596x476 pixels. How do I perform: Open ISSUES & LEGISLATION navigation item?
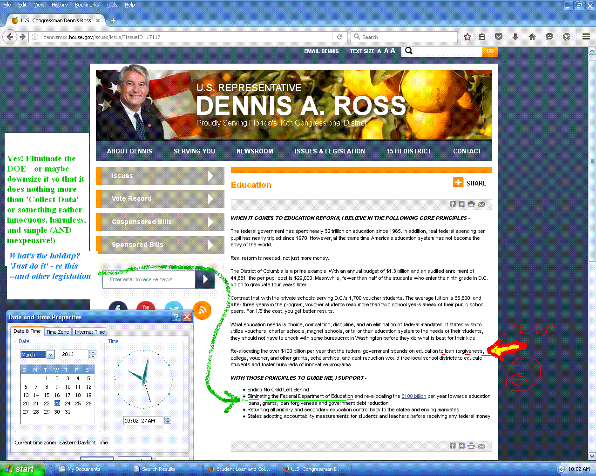point(330,151)
